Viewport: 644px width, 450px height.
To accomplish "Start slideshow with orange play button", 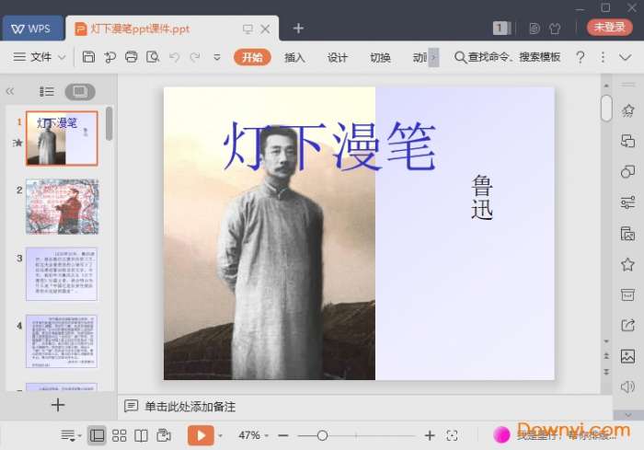I will 200,435.
